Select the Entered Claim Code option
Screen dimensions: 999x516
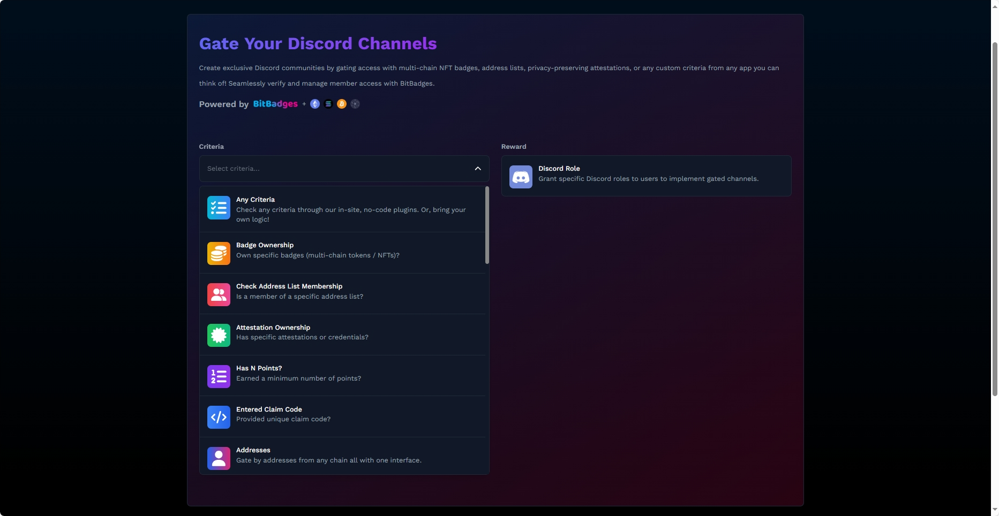342,416
